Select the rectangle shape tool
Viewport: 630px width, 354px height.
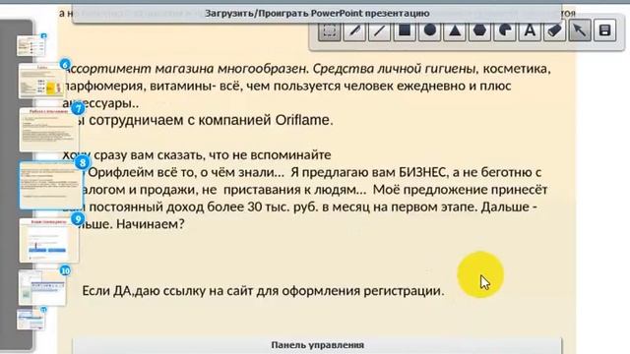405,30
